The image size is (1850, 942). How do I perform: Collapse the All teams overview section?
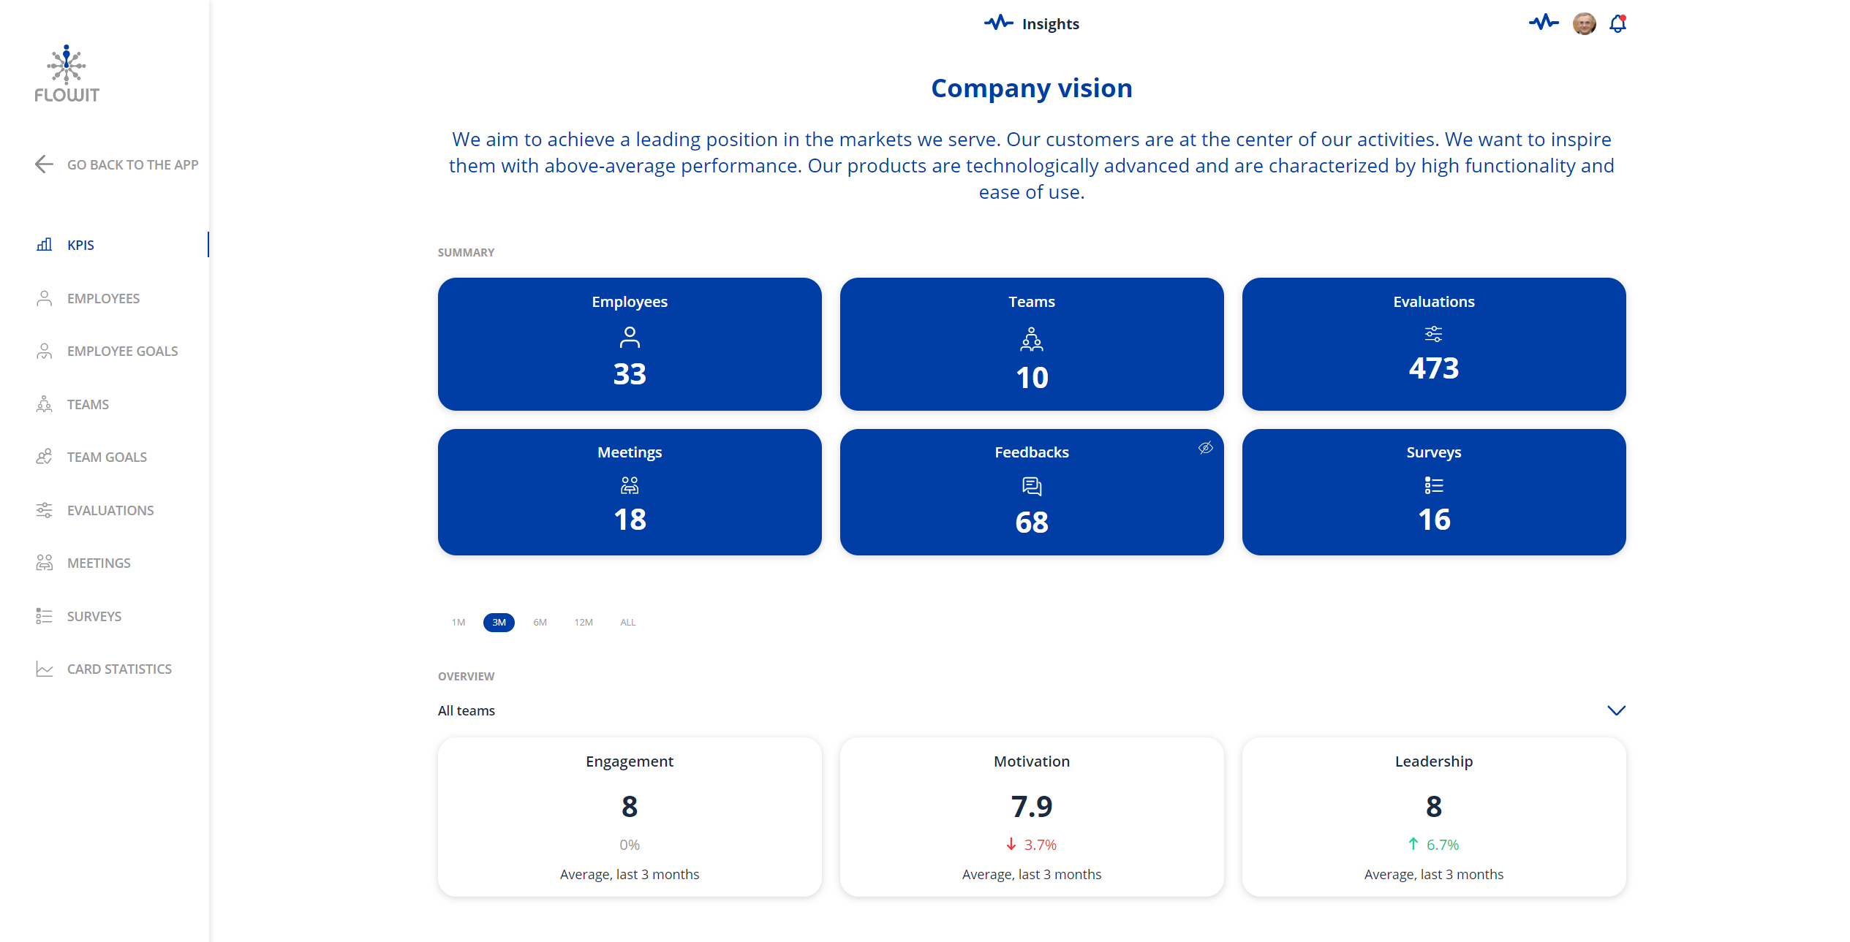coord(1617,710)
